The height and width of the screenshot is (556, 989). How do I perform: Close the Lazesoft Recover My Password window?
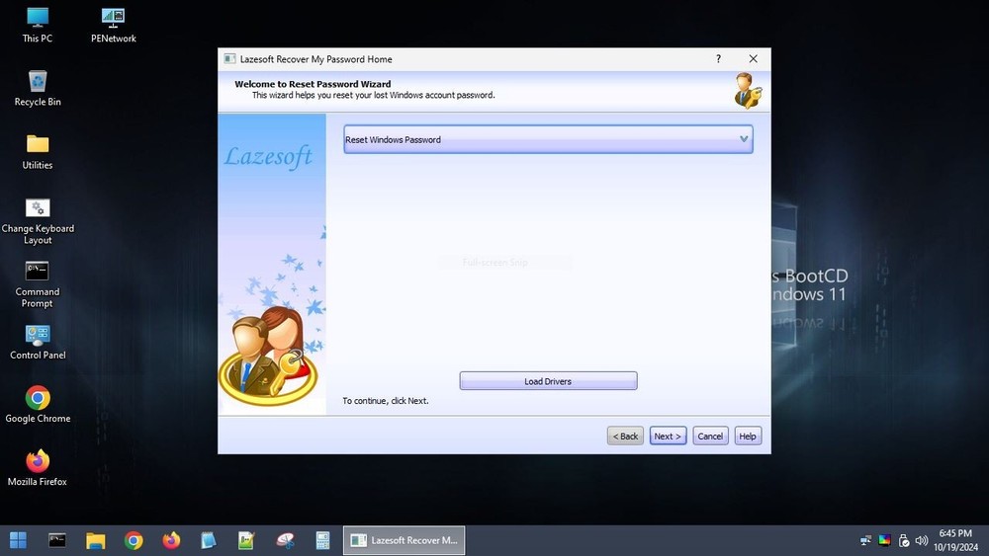tap(753, 58)
